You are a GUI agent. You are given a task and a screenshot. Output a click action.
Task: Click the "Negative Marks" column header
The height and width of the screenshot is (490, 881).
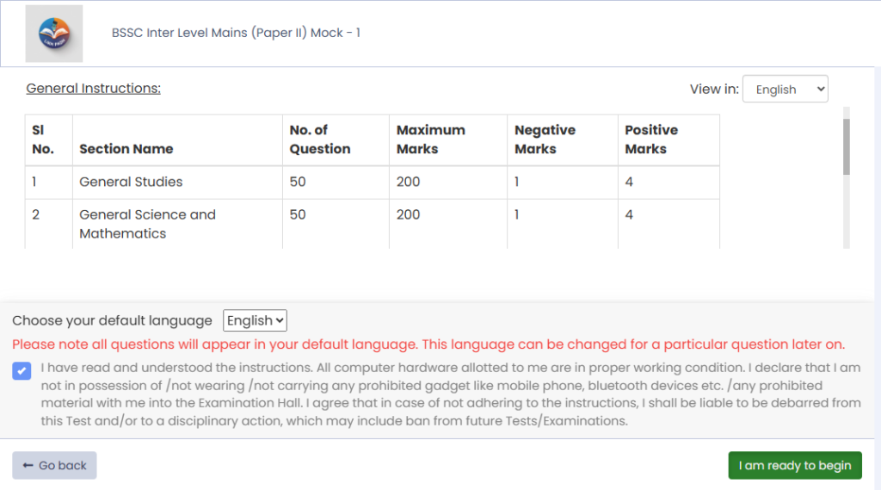(545, 140)
